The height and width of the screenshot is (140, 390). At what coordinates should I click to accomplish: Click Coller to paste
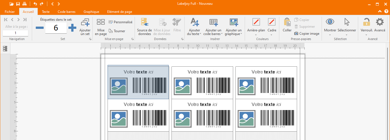click(x=287, y=25)
